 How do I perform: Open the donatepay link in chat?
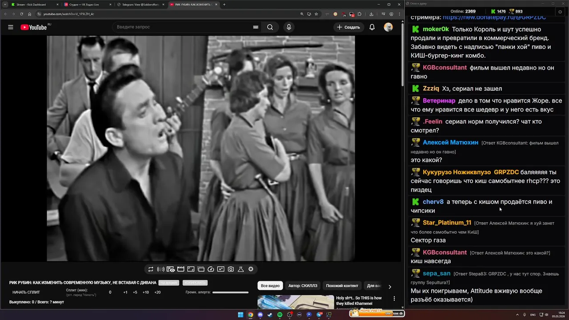pos(494,17)
